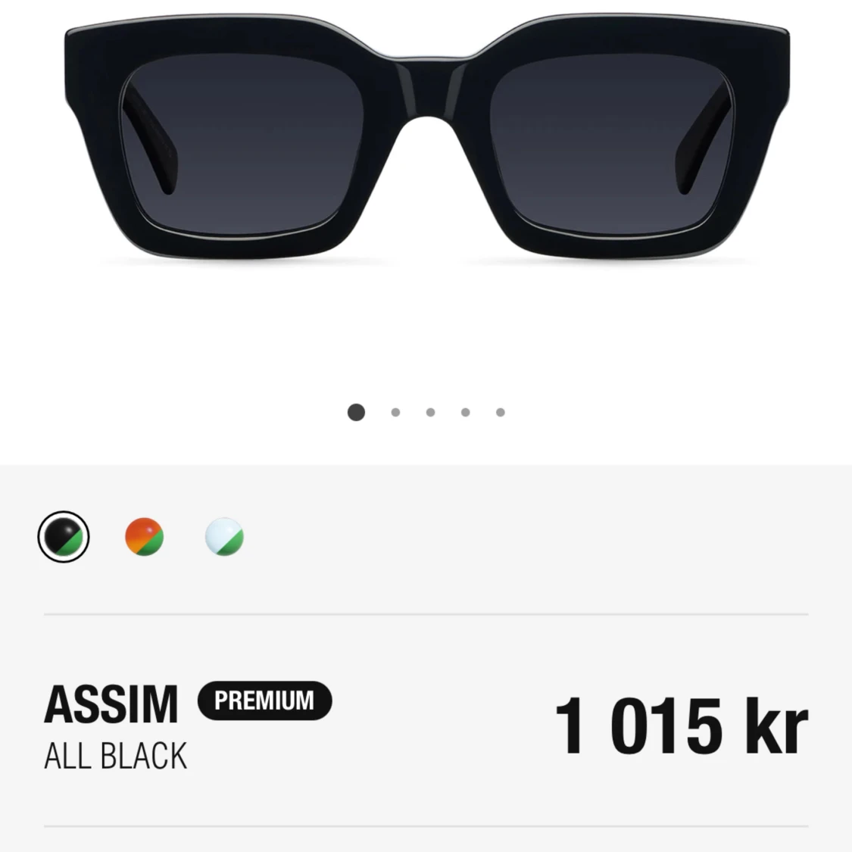Tap the right lens of the sunglasses
Viewport: 852px width, 852px height.
612,147
